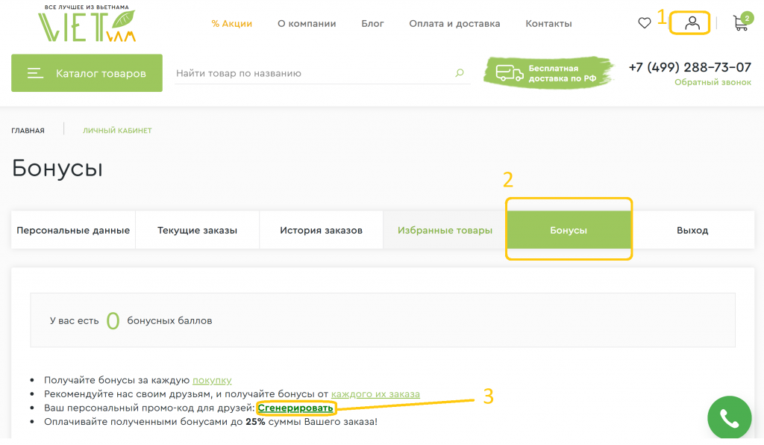Select the История заказов tab
Screen dimensions: 764x445
321,230
